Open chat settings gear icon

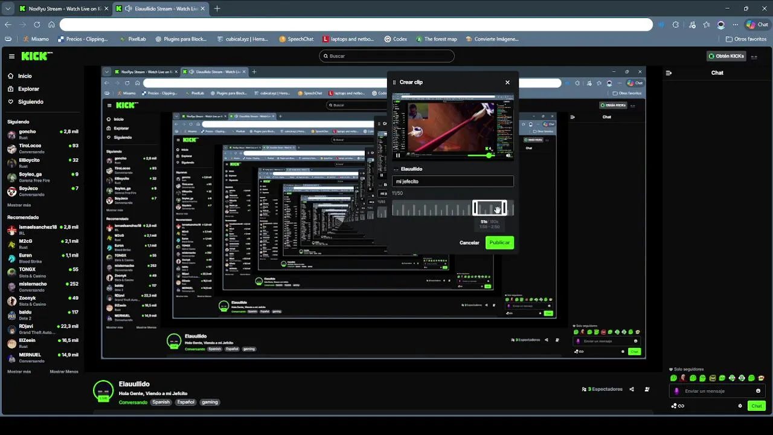[740, 406]
